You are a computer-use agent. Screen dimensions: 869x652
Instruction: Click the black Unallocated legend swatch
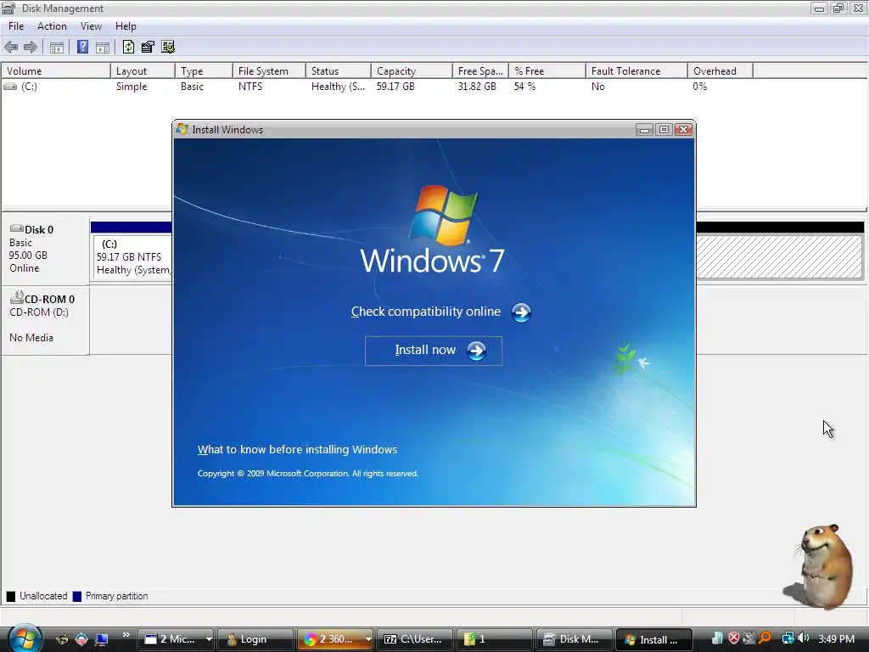point(10,597)
